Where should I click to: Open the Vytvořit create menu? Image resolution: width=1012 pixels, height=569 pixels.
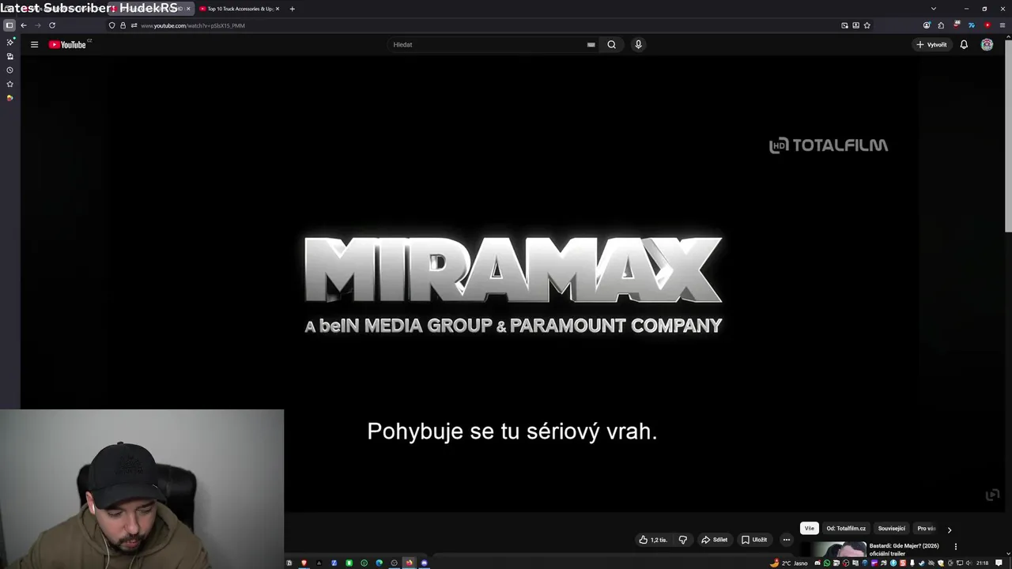(931, 44)
